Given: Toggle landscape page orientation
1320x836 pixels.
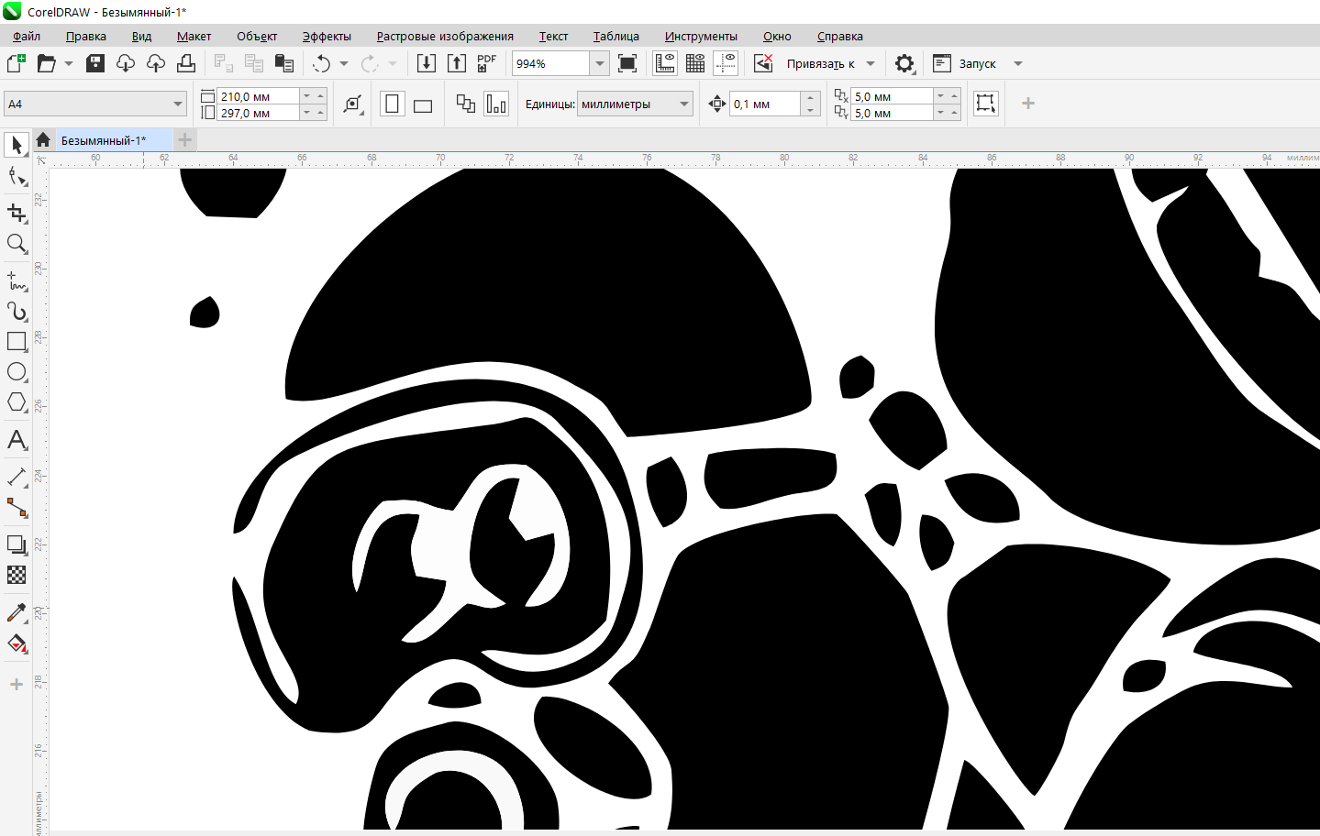Looking at the screenshot, I should point(423,104).
